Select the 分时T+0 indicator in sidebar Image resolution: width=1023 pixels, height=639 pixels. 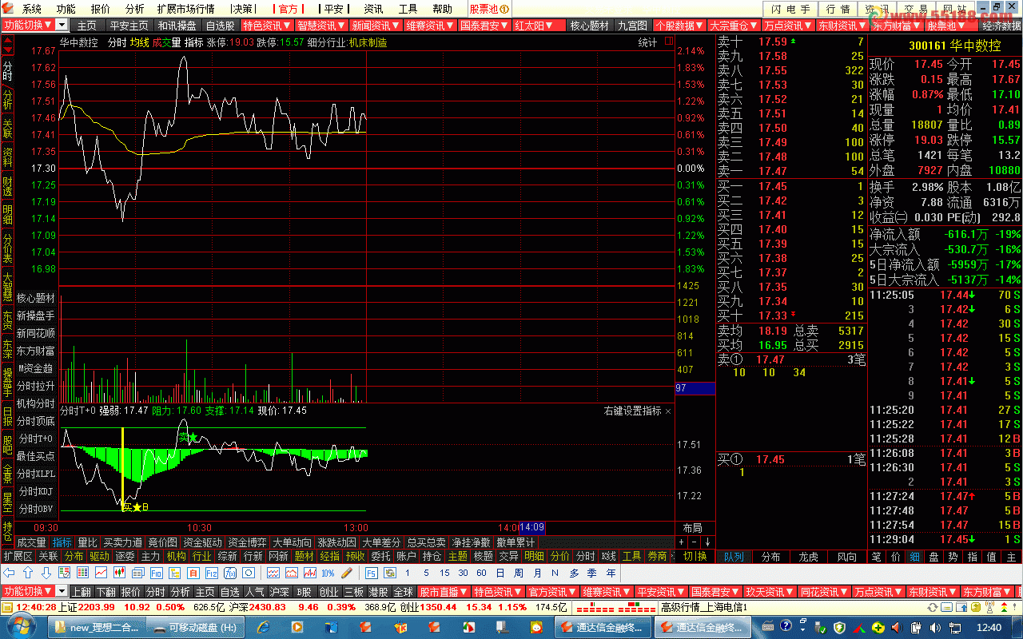pos(36,439)
